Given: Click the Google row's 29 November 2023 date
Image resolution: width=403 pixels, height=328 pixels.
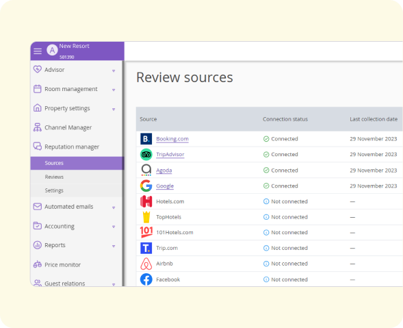Looking at the screenshot, I should point(374,186).
